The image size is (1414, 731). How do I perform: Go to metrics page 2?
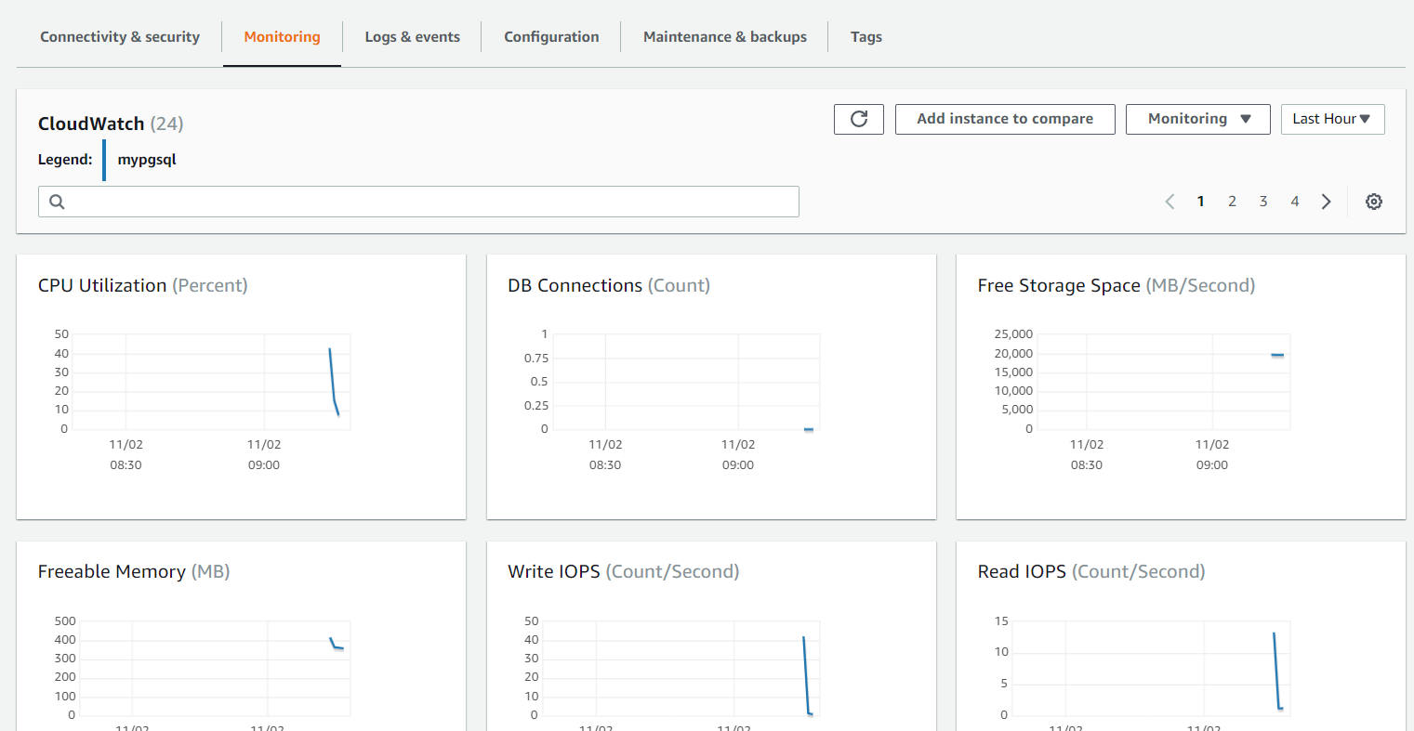[x=1232, y=202]
